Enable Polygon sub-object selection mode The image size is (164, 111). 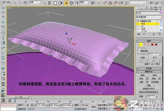coord(152,45)
